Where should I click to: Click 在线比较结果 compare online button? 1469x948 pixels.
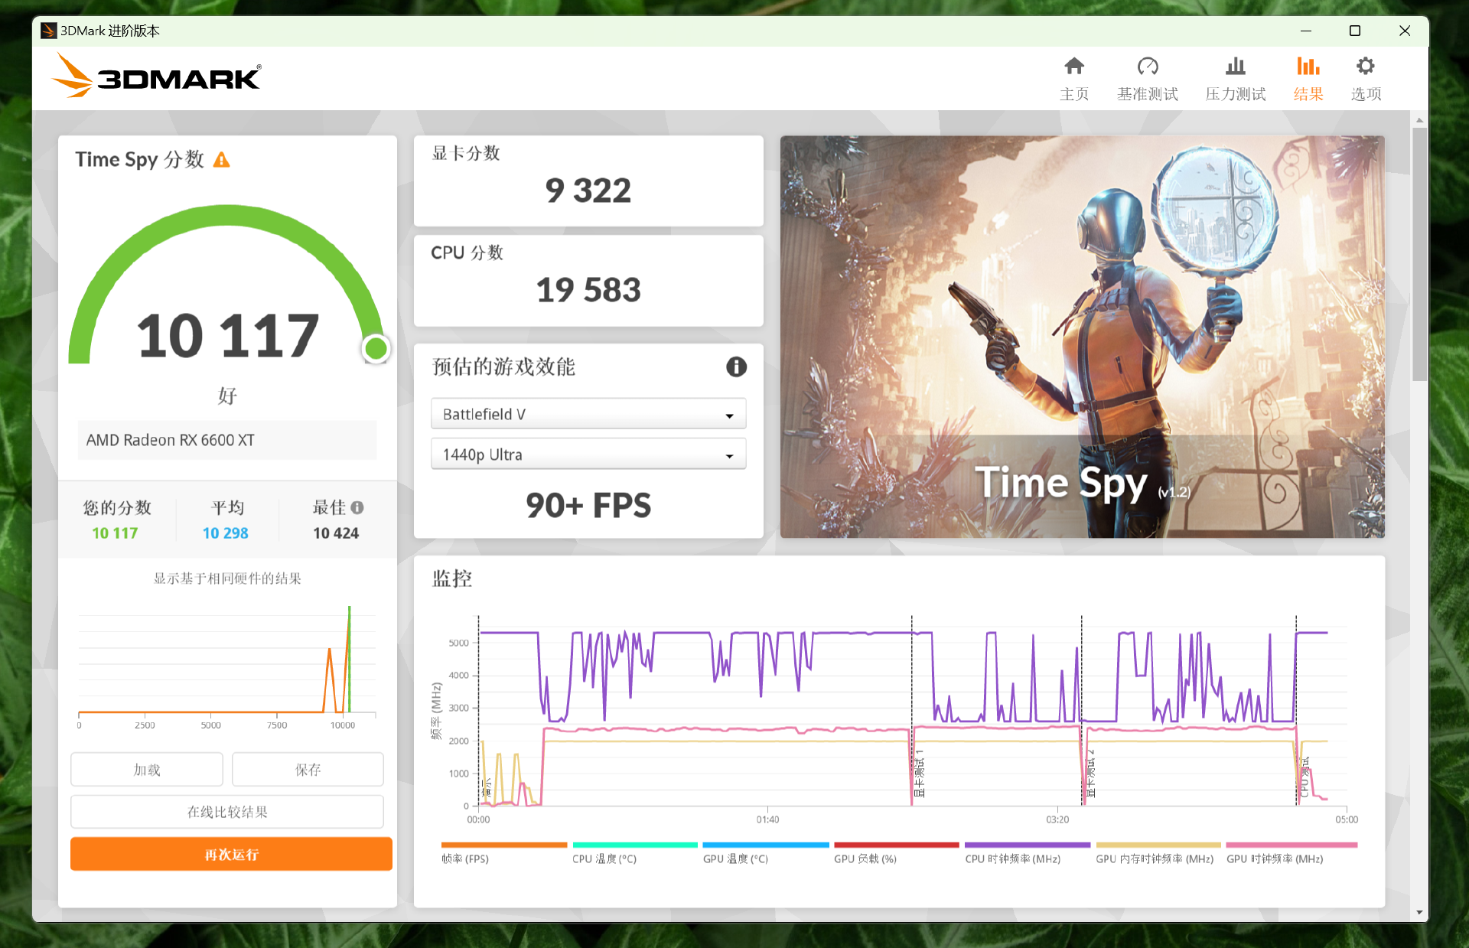(x=227, y=812)
